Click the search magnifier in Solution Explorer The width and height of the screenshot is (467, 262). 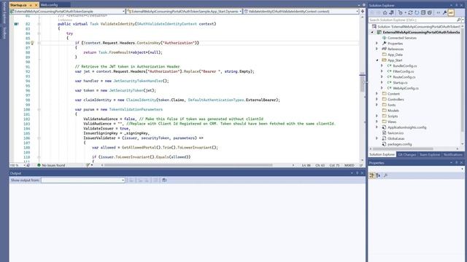pos(458,20)
